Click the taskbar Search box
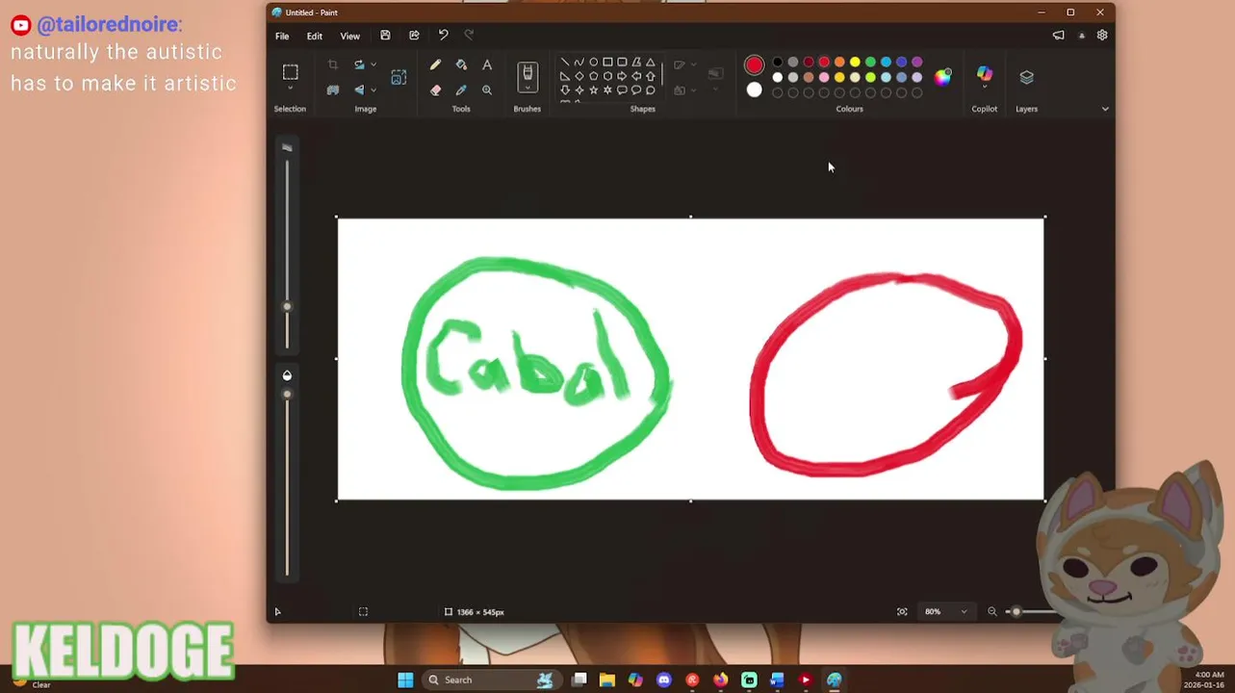The width and height of the screenshot is (1235, 693). coord(491,680)
